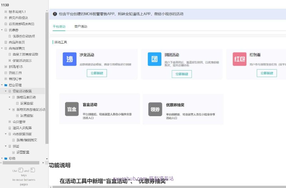Click the blue folder icon of 后台管理

point(6,85)
